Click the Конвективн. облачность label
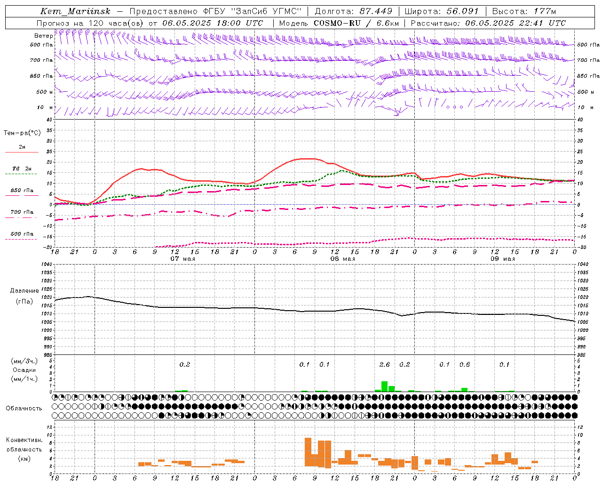 (24, 445)
